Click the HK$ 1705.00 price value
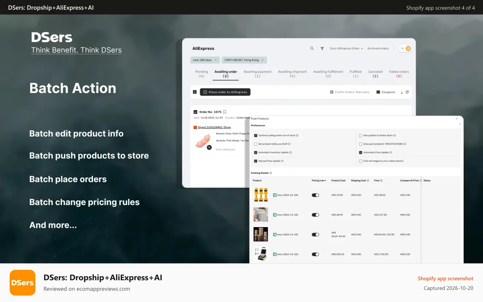This screenshot has width=483, height=302. [380, 254]
